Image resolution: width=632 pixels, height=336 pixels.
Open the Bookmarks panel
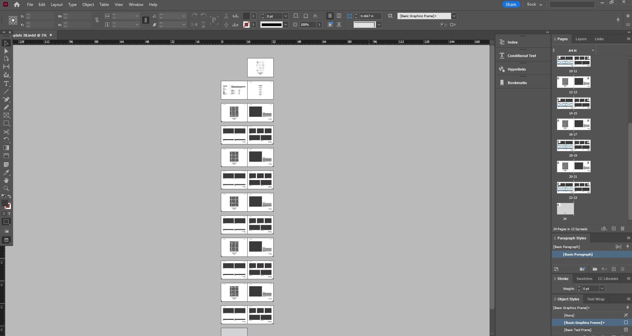pyautogui.click(x=517, y=83)
